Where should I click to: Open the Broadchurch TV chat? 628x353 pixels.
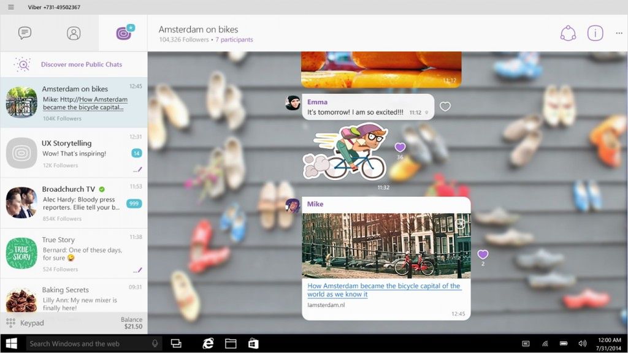click(74, 203)
